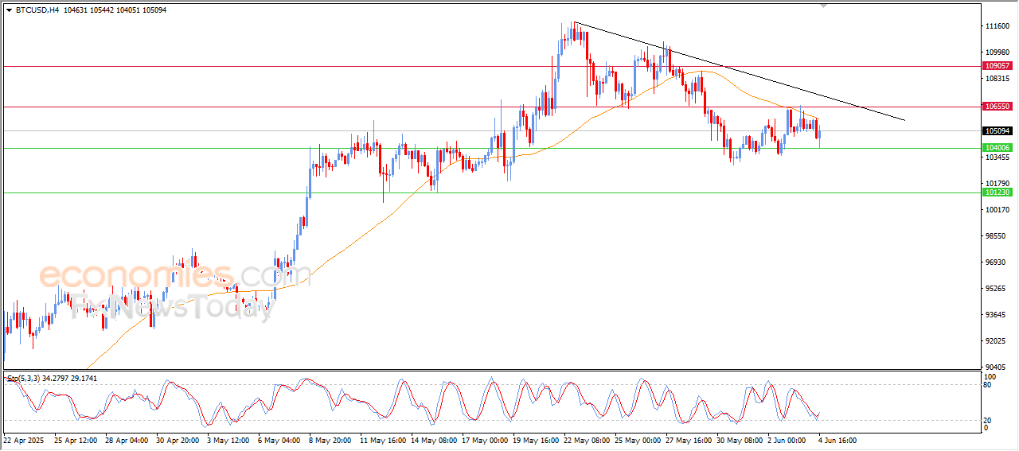This screenshot has width=1019, height=451.
Task: Click the 17 May 00:00 time label
Action: pyautogui.click(x=485, y=439)
